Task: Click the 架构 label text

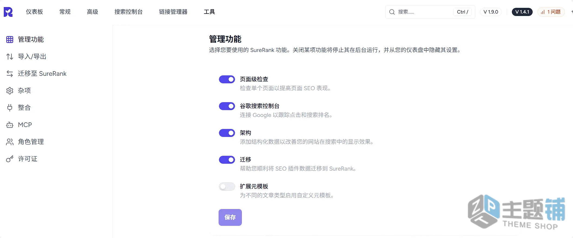Action: click(246, 133)
